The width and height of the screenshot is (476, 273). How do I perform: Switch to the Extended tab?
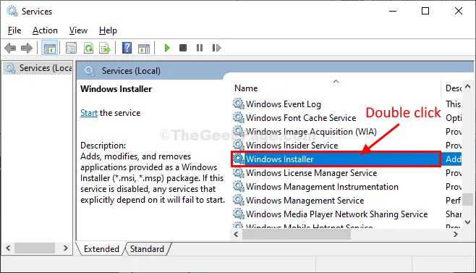pyautogui.click(x=101, y=249)
